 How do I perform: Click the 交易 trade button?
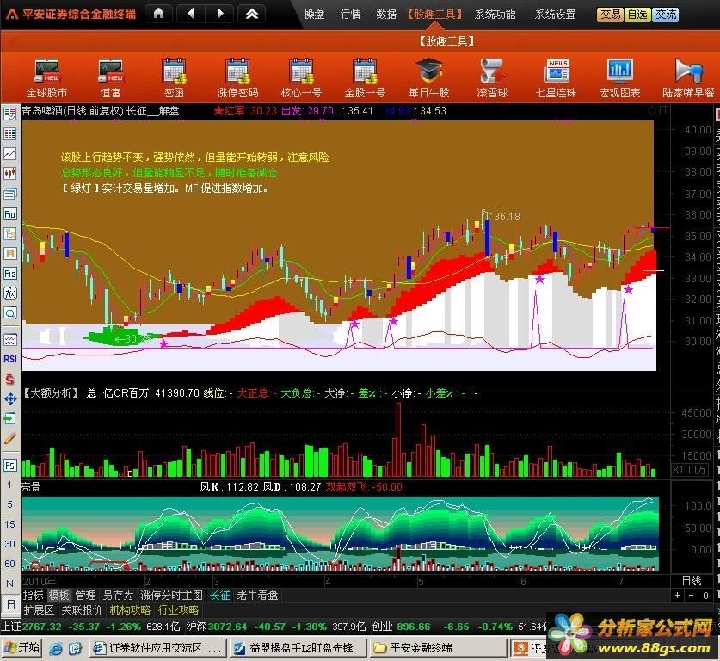pyautogui.click(x=610, y=15)
